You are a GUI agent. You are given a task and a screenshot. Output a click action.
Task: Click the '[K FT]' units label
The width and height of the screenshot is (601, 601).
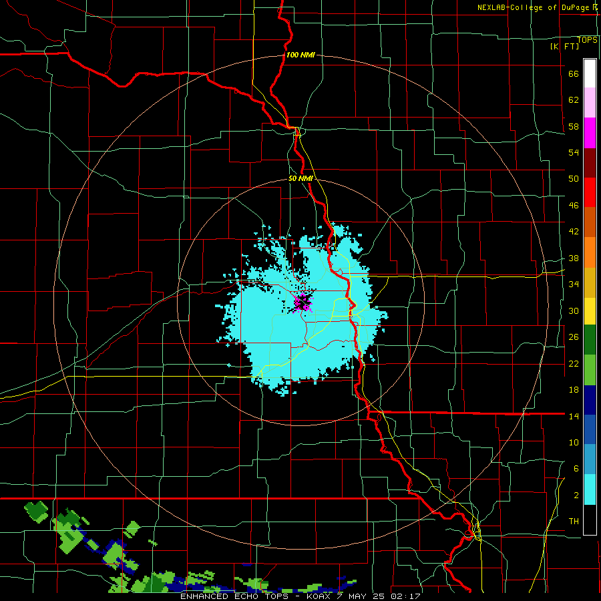click(564, 46)
